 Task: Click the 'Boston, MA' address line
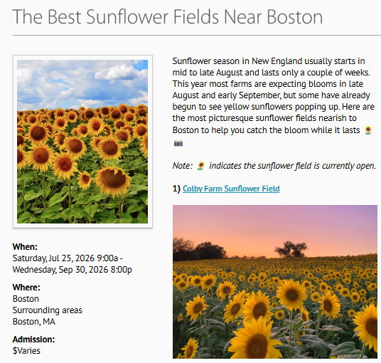tap(34, 322)
